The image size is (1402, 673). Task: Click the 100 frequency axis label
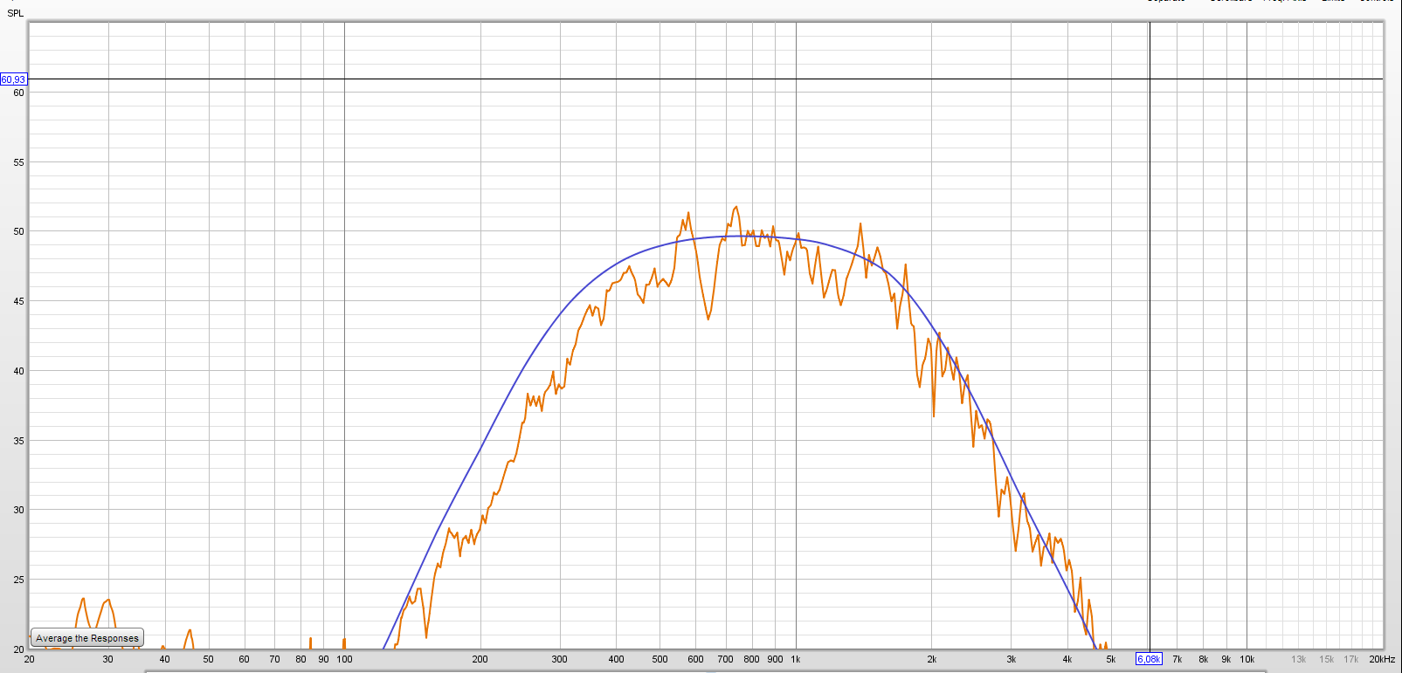click(x=345, y=659)
